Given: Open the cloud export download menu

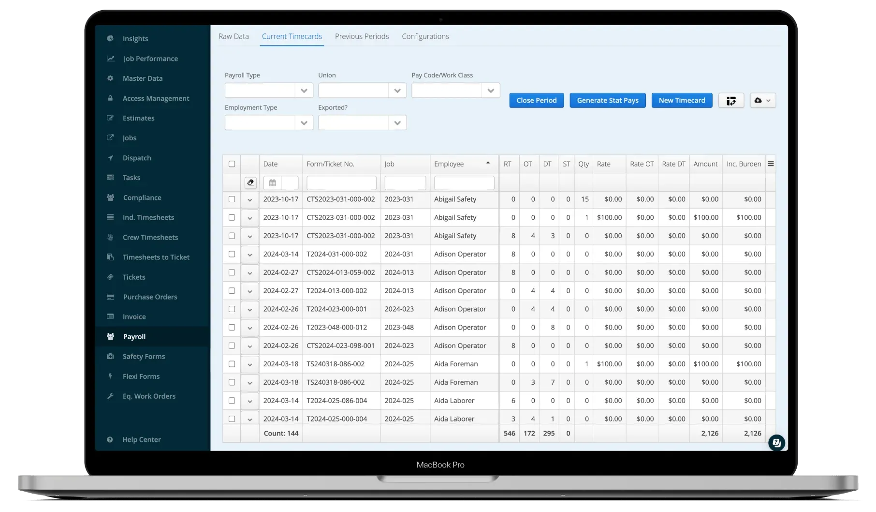Looking at the screenshot, I should (762, 100).
